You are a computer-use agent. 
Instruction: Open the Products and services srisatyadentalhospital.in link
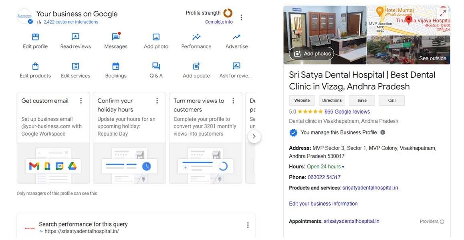(x=370, y=188)
